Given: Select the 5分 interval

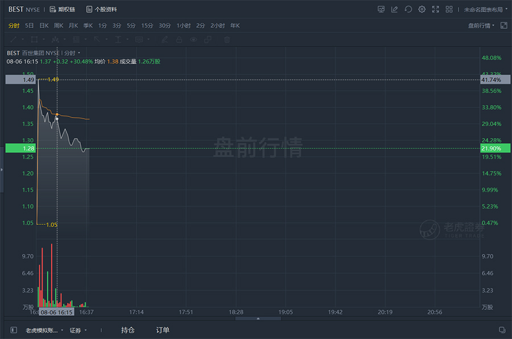Looking at the screenshot, I should point(131,26).
